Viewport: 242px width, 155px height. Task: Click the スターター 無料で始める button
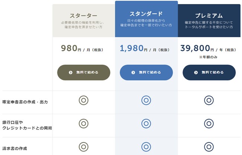point(84,72)
